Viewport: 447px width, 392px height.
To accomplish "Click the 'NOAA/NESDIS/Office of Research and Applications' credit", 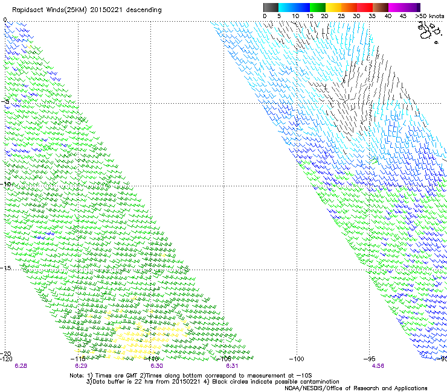I will [x=356, y=388].
